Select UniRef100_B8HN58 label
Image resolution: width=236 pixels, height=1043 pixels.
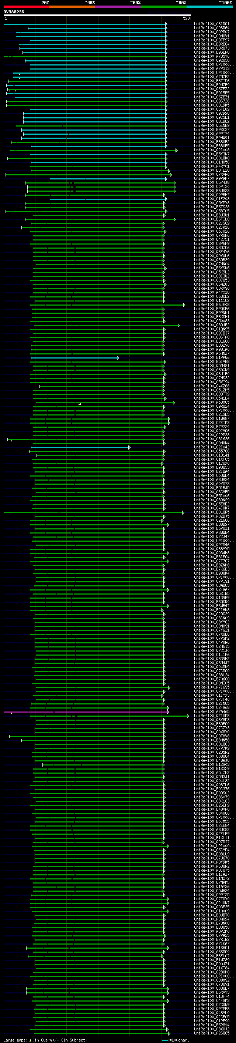click(211, 740)
